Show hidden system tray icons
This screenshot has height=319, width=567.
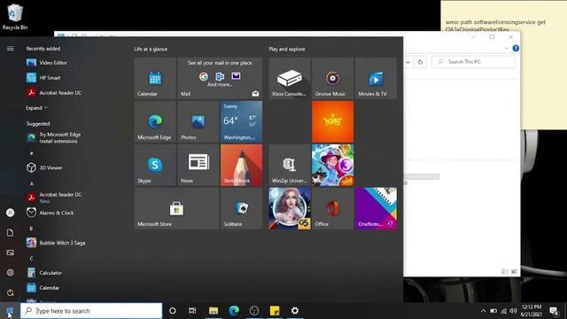tap(483, 311)
